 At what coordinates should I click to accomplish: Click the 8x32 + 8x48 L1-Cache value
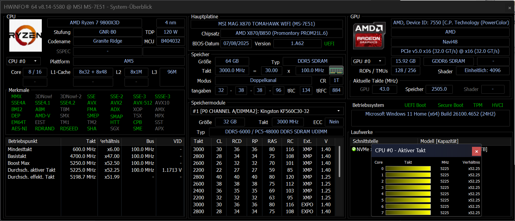point(93,72)
